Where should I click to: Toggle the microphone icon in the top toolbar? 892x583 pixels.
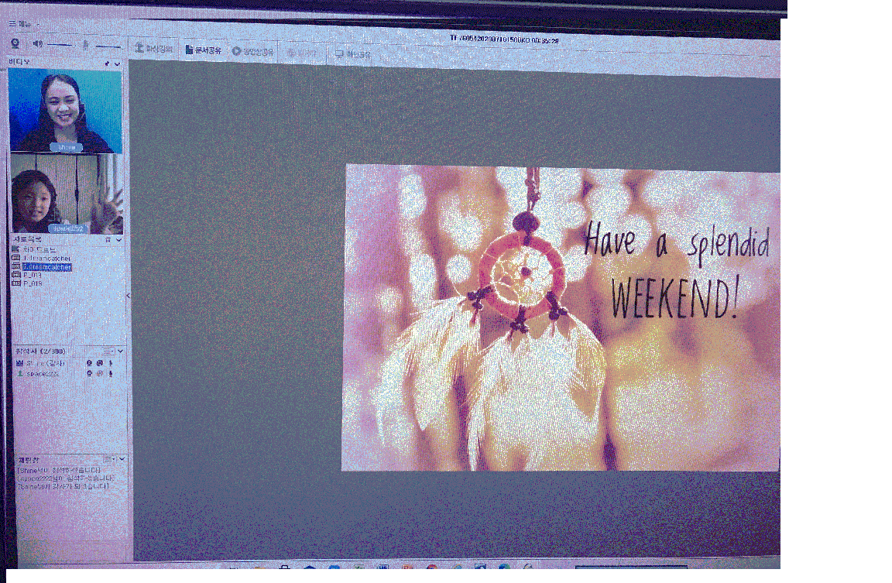click(85, 45)
